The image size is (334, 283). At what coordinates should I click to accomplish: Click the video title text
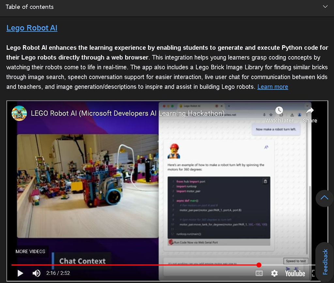tap(128, 113)
